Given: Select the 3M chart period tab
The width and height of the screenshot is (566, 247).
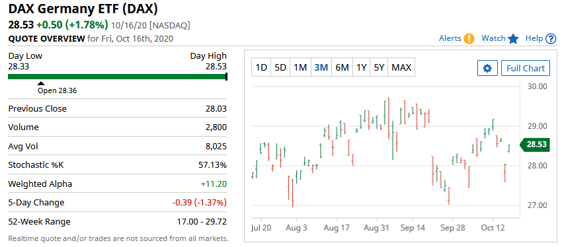Looking at the screenshot, I should (321, 67).
